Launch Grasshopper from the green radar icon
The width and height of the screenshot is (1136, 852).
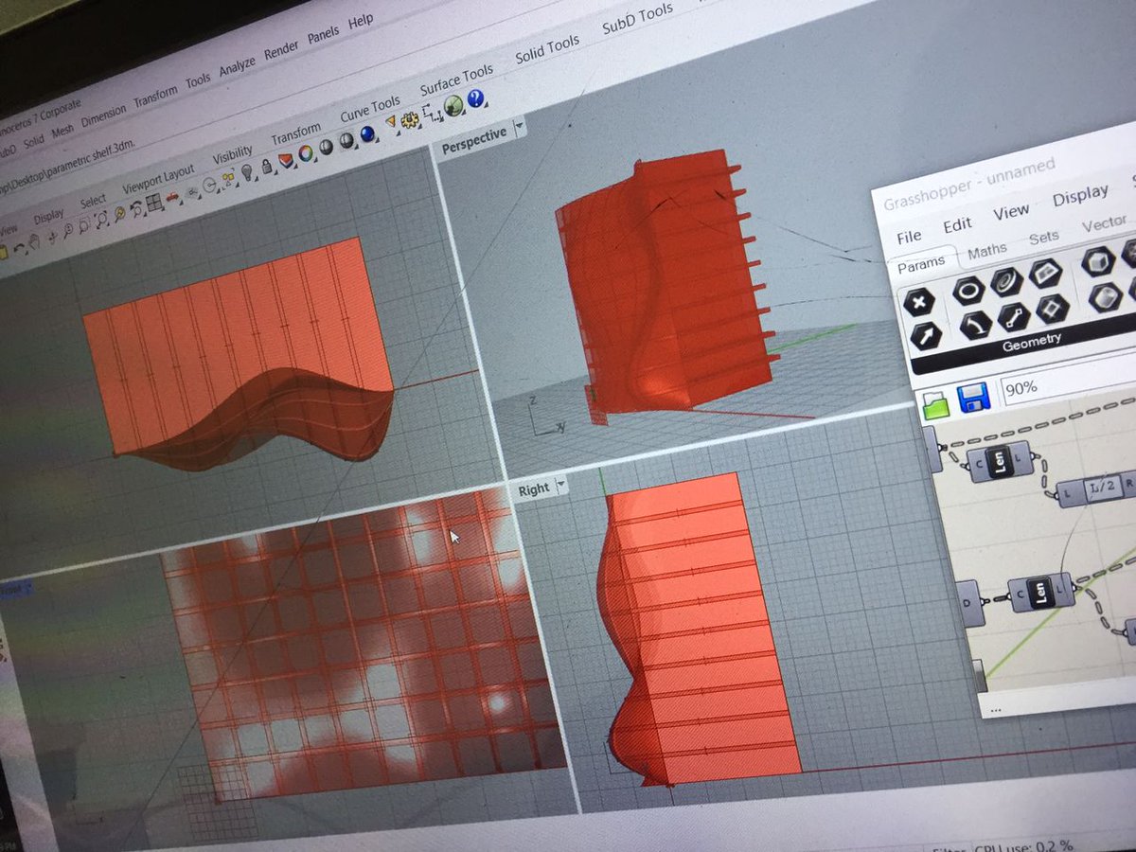pos(453,104)
